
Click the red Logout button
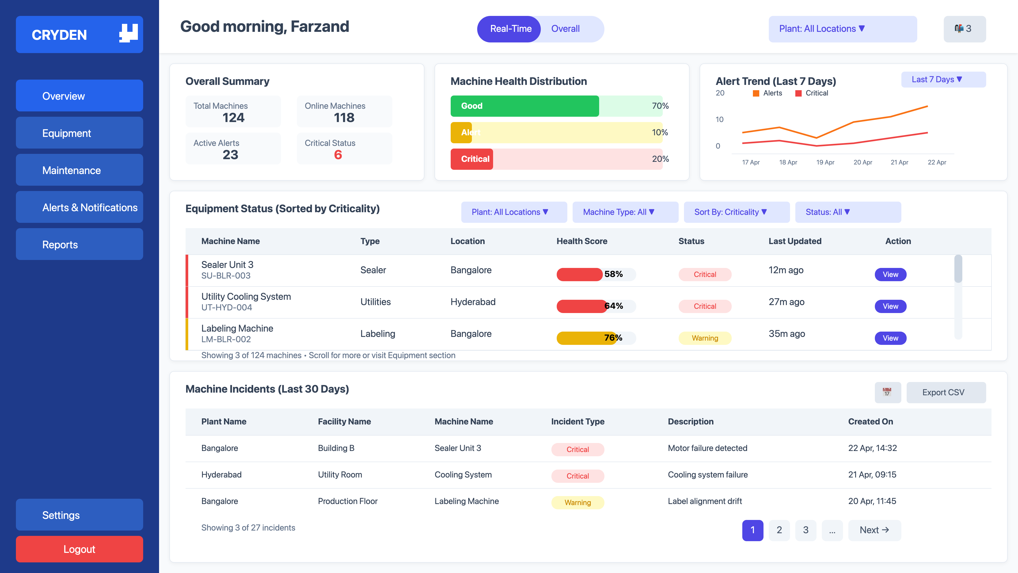tap(80, 549)
